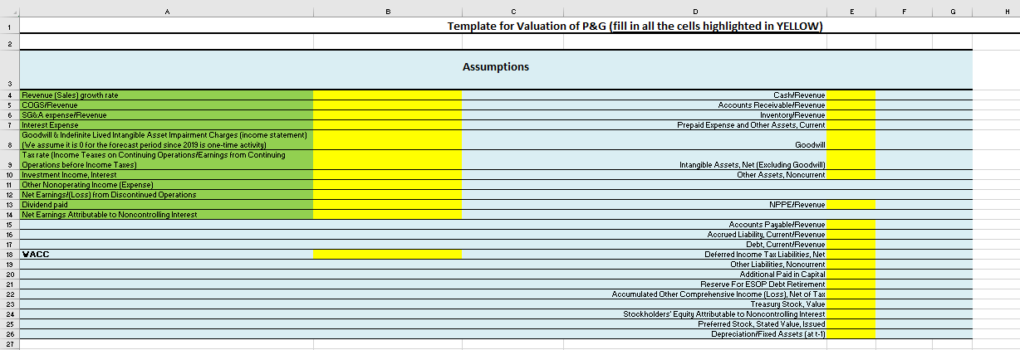Click the yellow cell beside Debt, Current/Revenue
This screenshot has width=1020, height=350.
point(851,245)
